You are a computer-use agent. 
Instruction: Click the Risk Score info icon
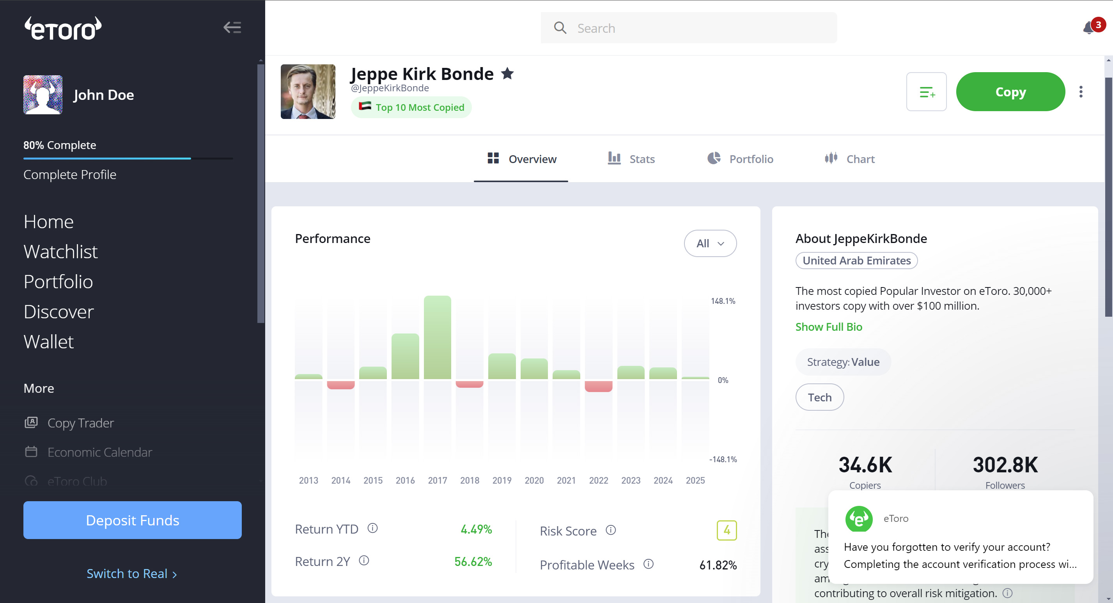(x=610, y=530)
